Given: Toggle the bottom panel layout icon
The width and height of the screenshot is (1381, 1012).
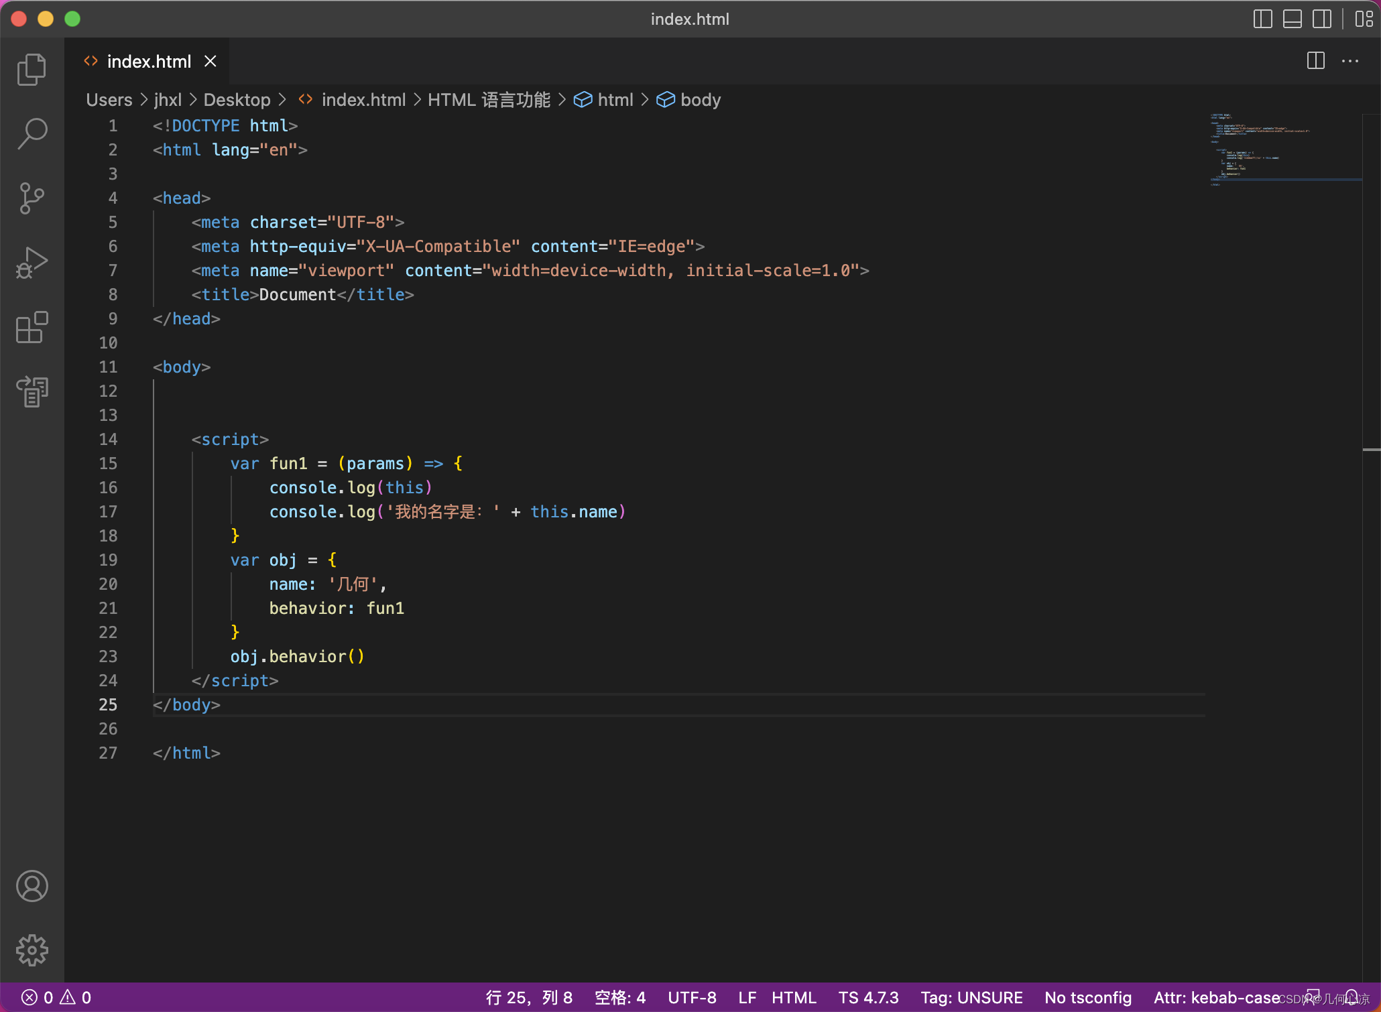Looking at the screenshot, I should pos(1292,19).
